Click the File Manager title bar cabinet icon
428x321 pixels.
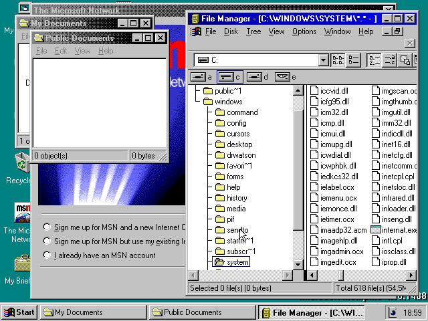coord(195,19)
